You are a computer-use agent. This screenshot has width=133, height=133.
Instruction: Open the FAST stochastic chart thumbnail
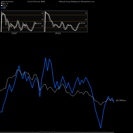(22, 21)
